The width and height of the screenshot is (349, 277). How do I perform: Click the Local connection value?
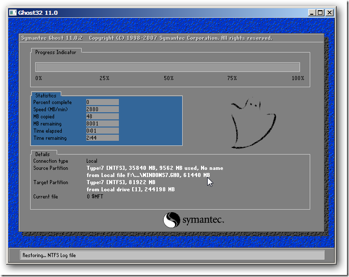tap(92, 161)
